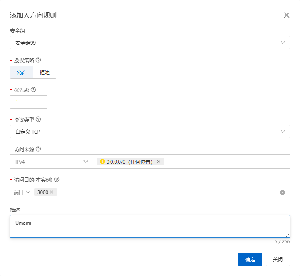Click the 确定 confirm button
This screenshot has height=276, width=300.
[250, 259]
